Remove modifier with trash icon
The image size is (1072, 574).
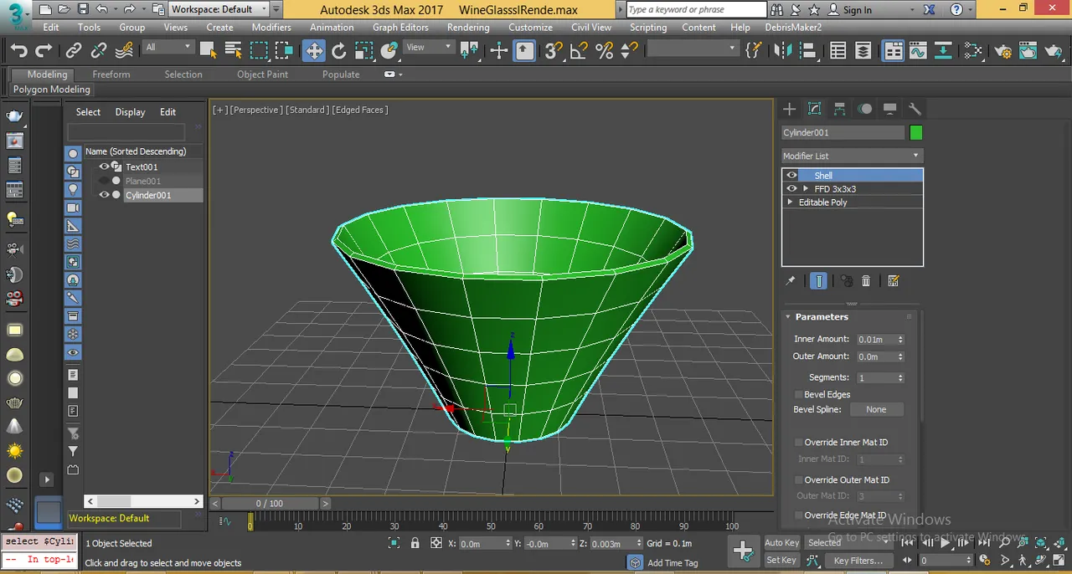click(x=866, y=281)
